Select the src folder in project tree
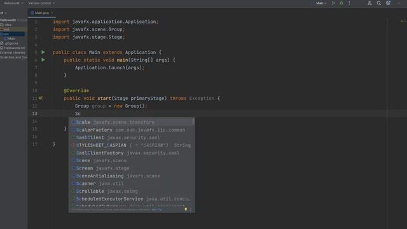This screenshot has height=229, width=407. pos(6,34)
